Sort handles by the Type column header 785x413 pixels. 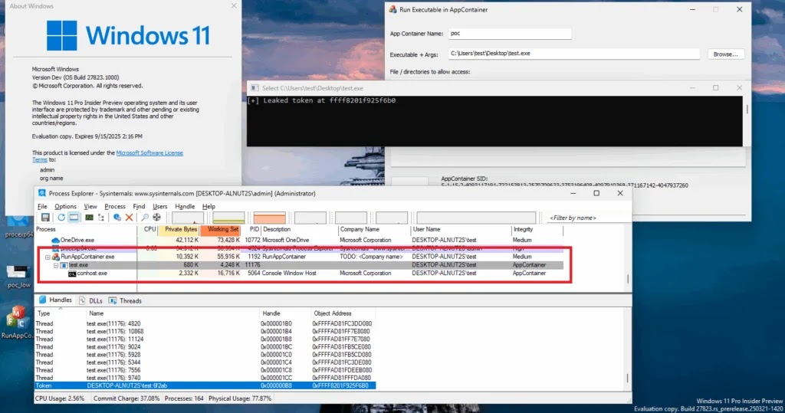click(60, 313)
